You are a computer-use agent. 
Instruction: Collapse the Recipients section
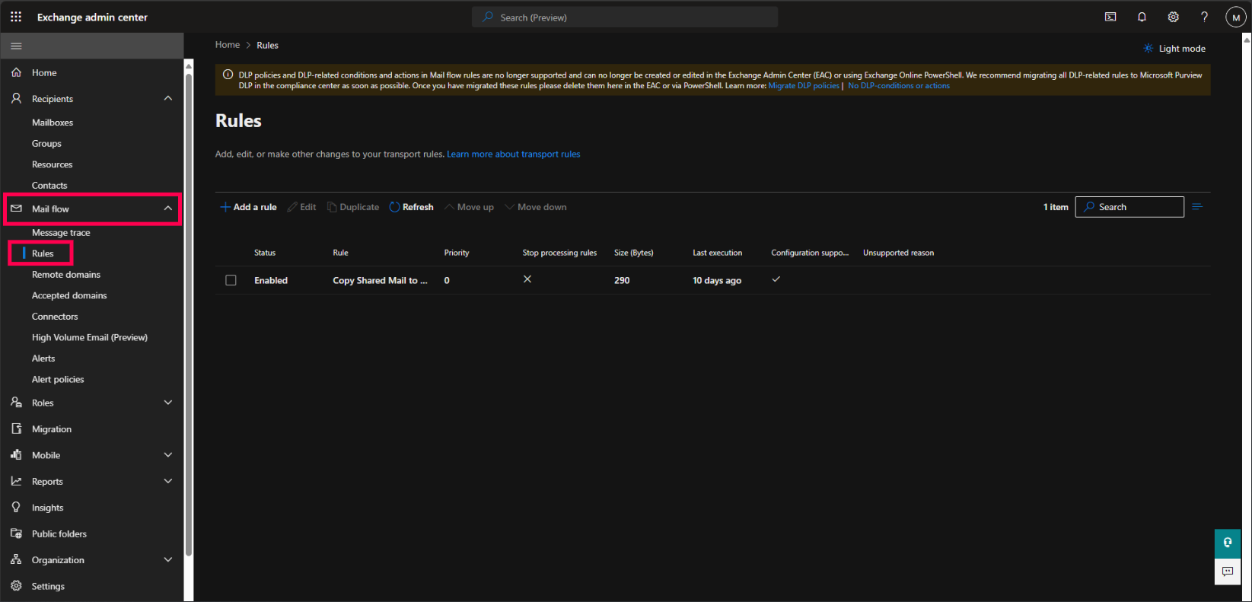tap(168, 98)
